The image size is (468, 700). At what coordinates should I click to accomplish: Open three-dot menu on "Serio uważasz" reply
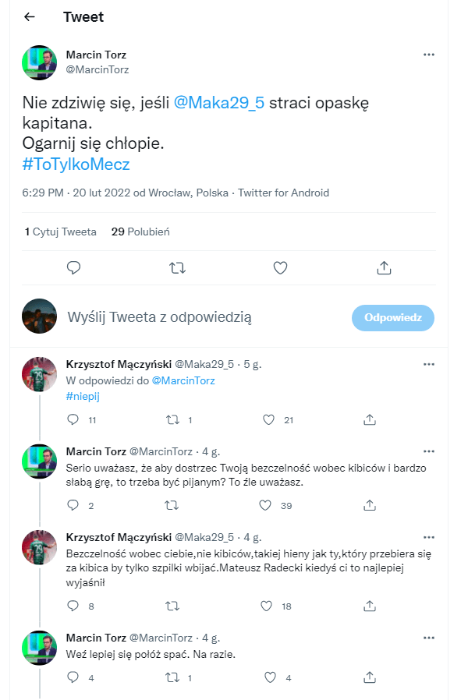(x=429, y=451)
